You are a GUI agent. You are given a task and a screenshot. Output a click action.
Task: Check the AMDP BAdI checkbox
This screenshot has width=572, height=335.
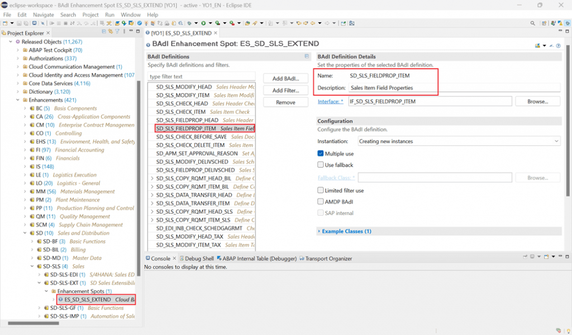tap(320, 202)
